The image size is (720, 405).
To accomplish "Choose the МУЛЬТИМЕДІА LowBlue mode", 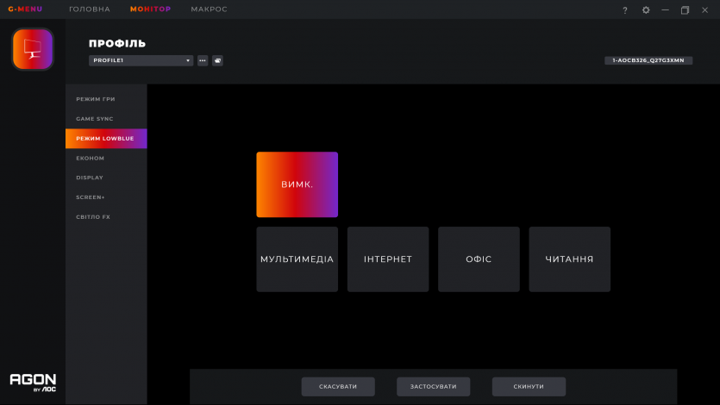I will click(297, 259).
